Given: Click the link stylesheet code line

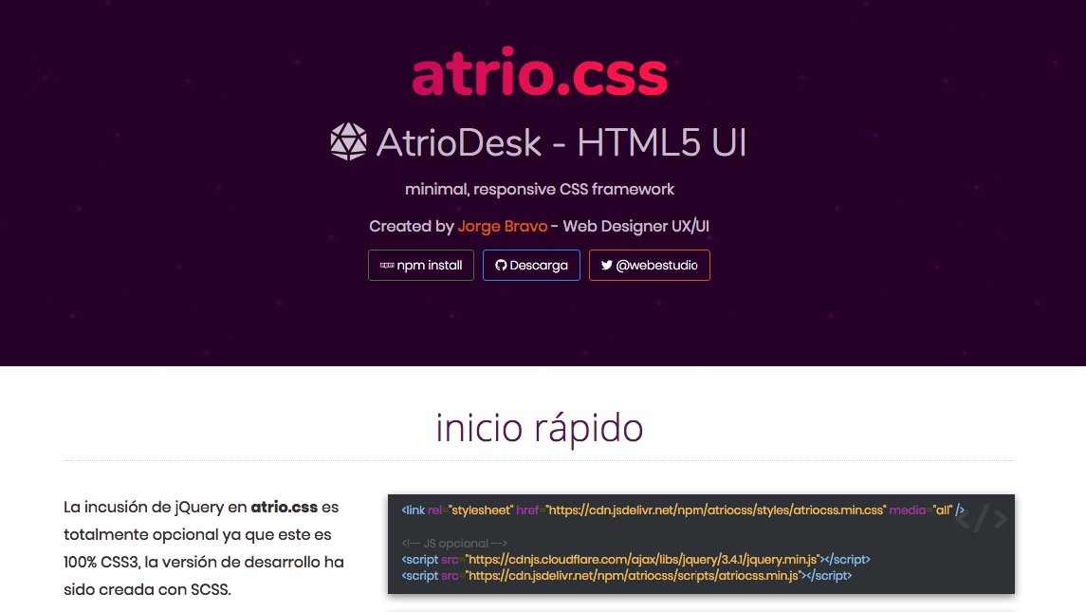Looking at the screenshot, I should 683,510.
